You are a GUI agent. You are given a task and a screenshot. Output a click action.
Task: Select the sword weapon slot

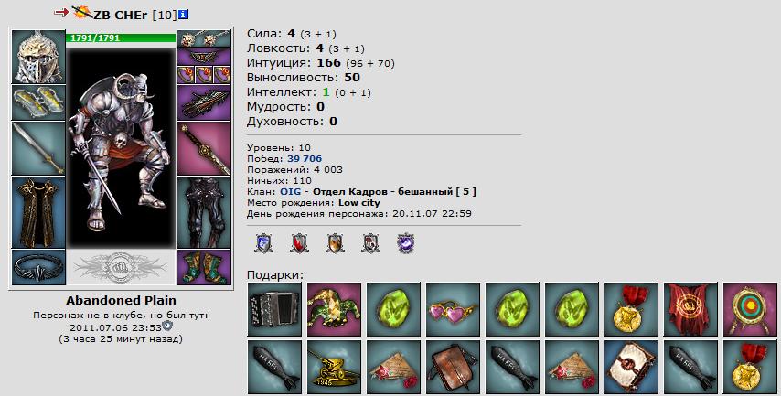pos(38,148)
